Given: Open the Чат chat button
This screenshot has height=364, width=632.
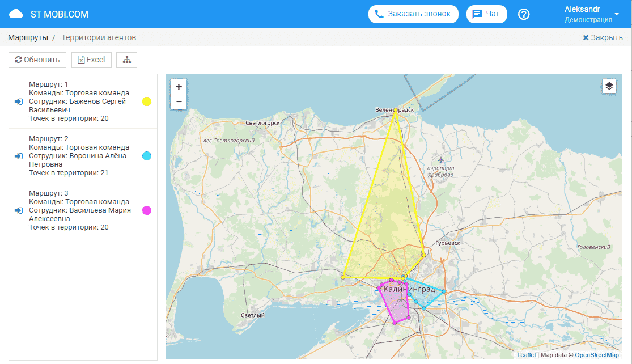Looking at the screenshot, I should [x=486, y=14].
